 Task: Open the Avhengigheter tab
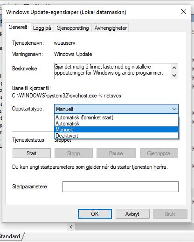click(x=111, y=28)
